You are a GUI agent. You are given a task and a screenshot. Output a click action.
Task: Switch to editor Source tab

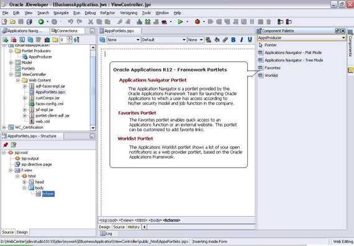pos(119,227)
